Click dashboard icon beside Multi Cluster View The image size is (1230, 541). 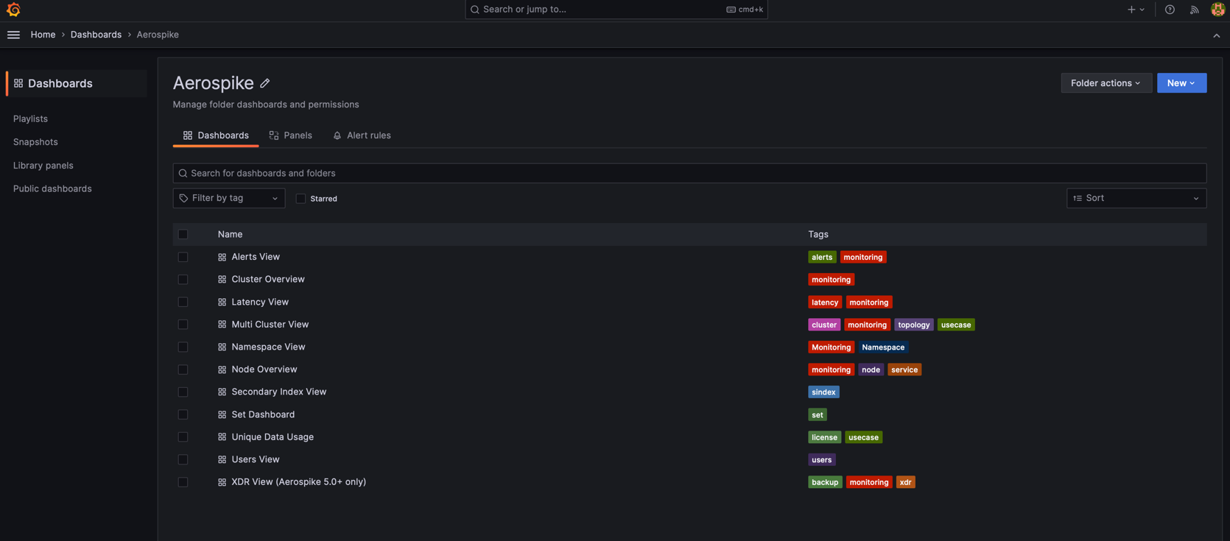222,325
